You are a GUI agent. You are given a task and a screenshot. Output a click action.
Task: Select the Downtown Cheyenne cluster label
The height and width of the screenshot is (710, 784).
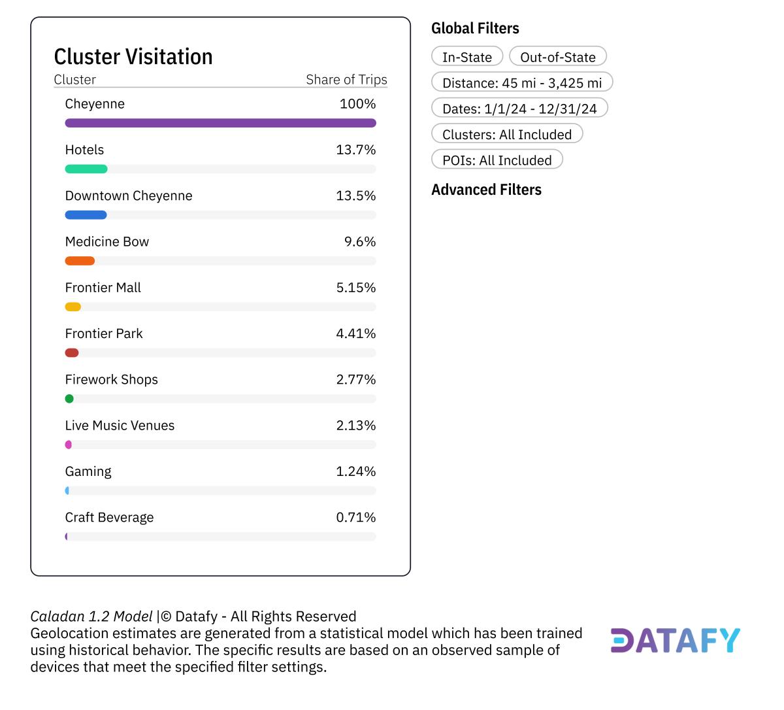[x=129, y=195]
